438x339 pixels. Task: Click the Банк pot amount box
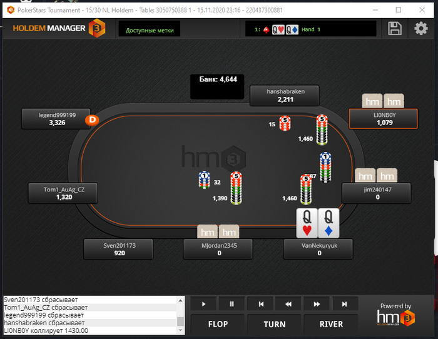coord(217,86)
